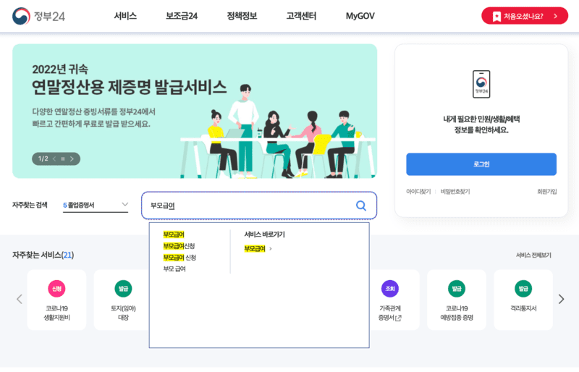Click the bookmark icon in 처음오셨나요? button
The width and height of the screenshot is (579, 372).
[x=496, y=16]
